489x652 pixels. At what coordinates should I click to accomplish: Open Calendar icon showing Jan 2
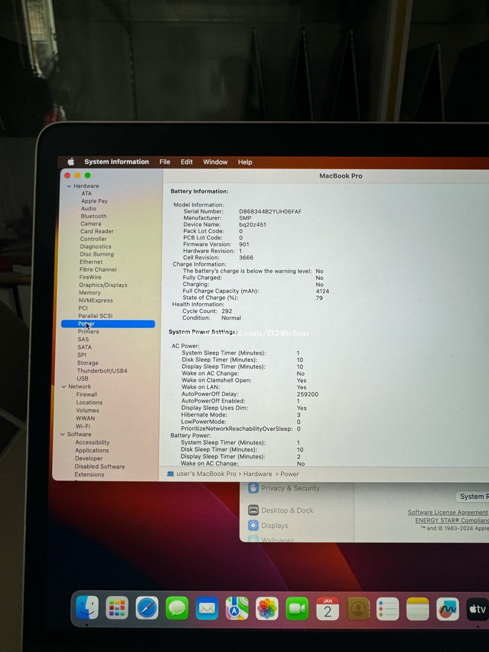coord(327,609)
